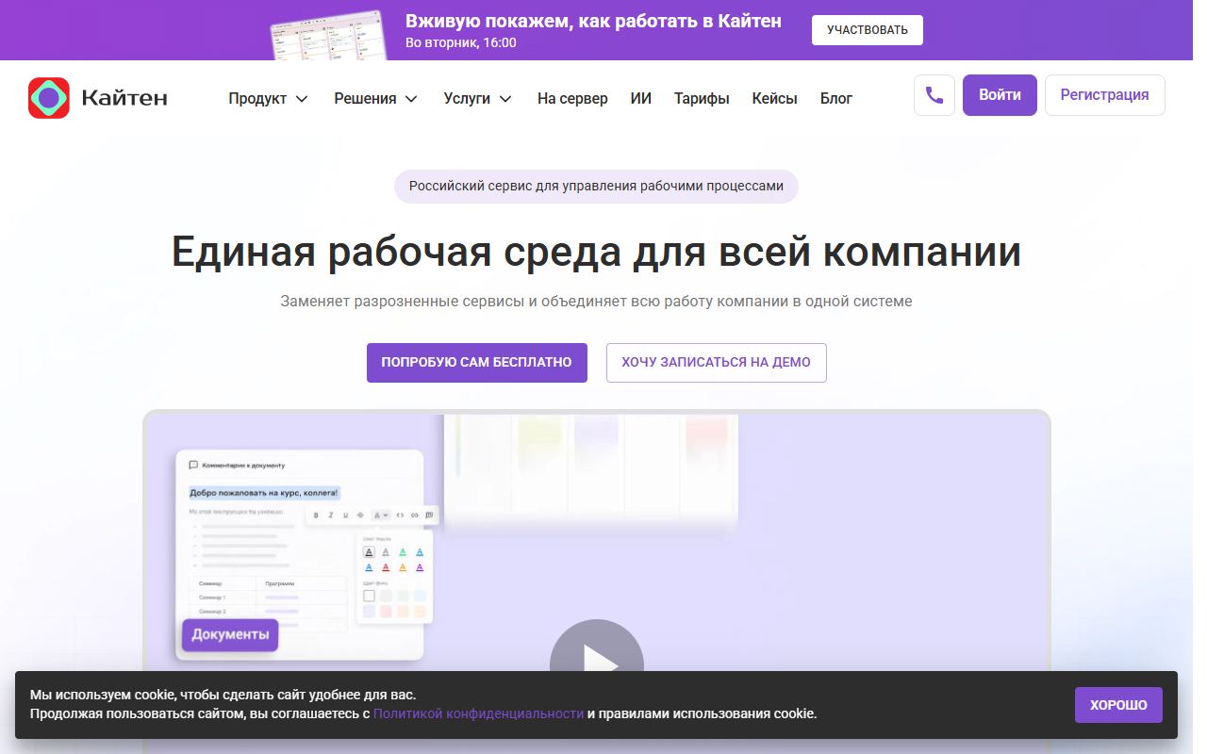Choose Хочу записаться на демо
The image size is (1207, 754).
[x=717, y=363]
